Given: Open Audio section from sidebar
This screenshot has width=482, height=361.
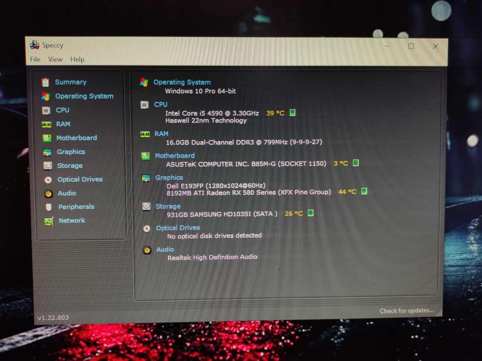Looking at the screenshot, I should click(x=67, y=193).
